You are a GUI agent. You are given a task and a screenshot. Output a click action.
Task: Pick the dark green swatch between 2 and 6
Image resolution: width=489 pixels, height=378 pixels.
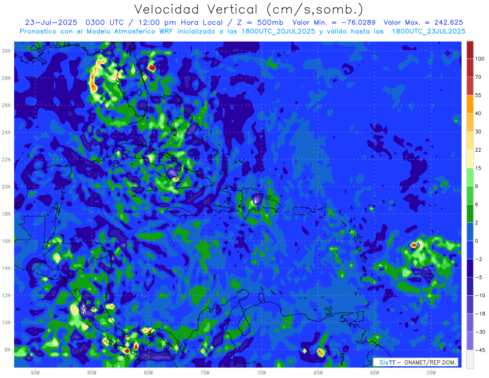pos(470,213)
